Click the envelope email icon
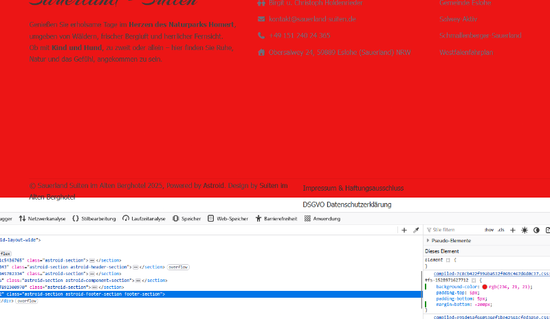Image resolution: width=550 pixels, height=319 pixels. [261, 19]
